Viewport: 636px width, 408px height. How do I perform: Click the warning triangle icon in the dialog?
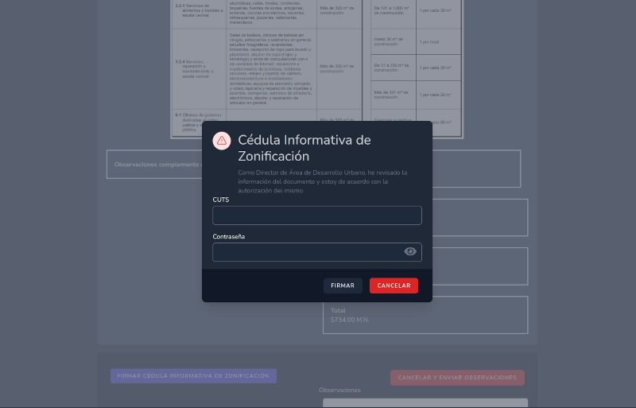point(222,141)
